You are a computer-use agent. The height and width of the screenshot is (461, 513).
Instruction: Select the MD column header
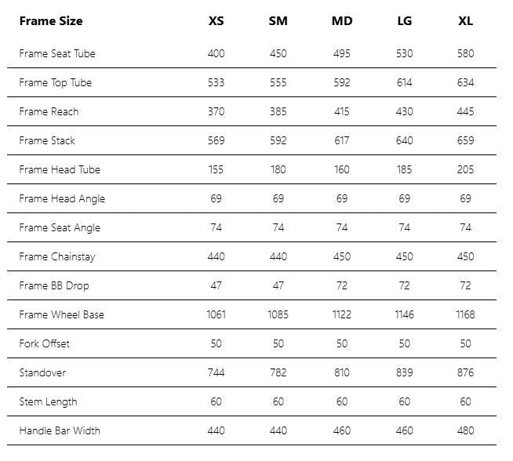(x=342, y=20)
